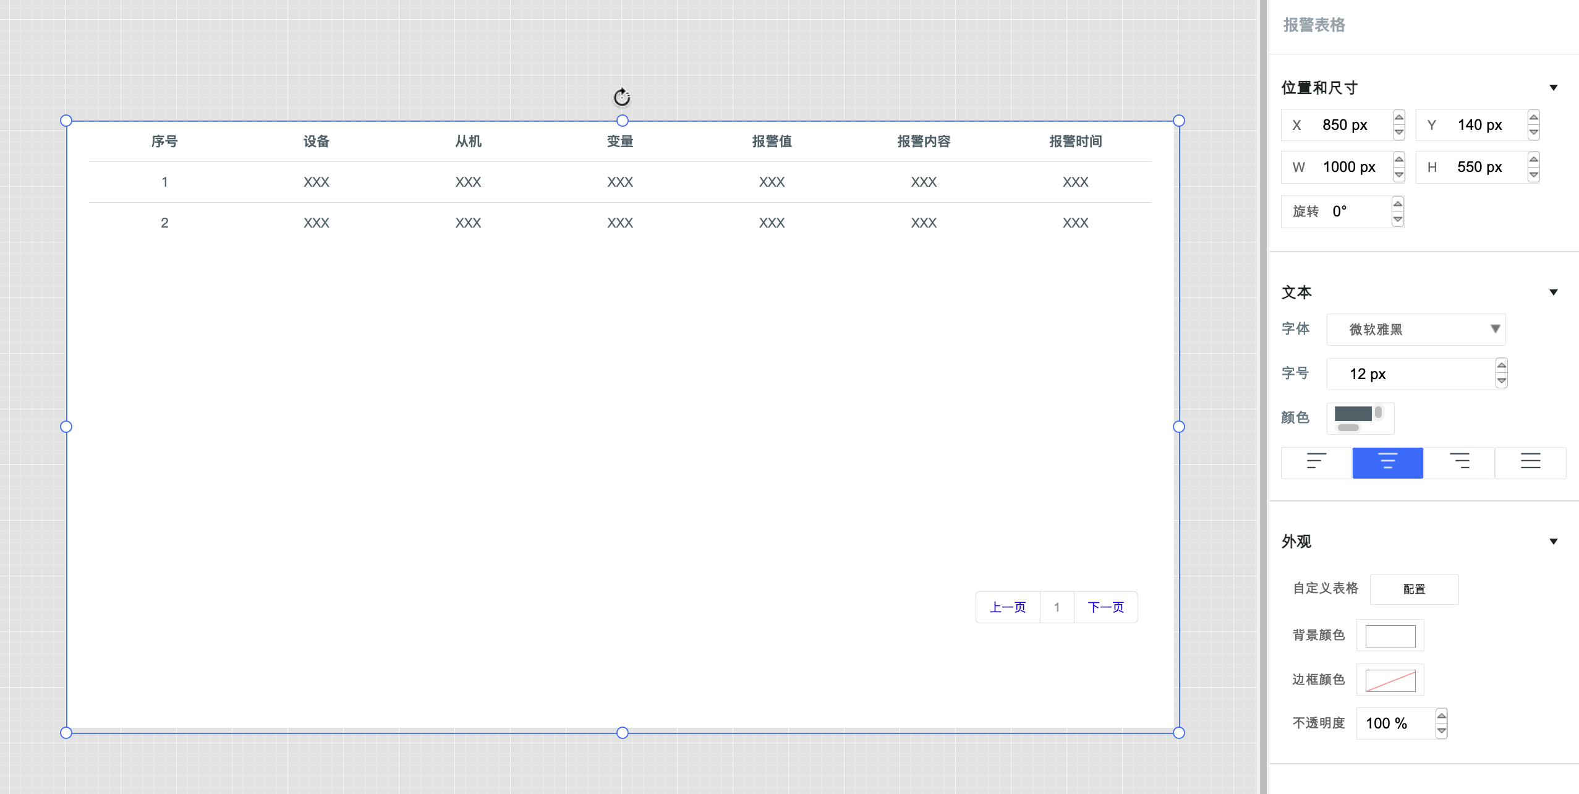Screen dimensions: 1579x794
Task: Click the bottom-center resize handle
Action: [x=623, y=733]
